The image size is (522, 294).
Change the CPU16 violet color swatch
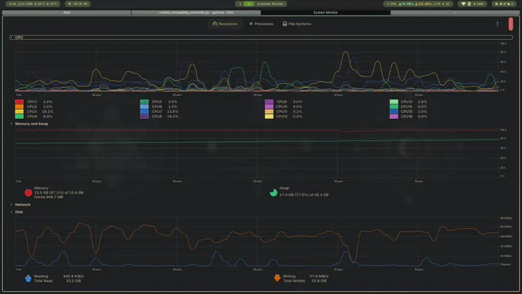click(394, 117)
